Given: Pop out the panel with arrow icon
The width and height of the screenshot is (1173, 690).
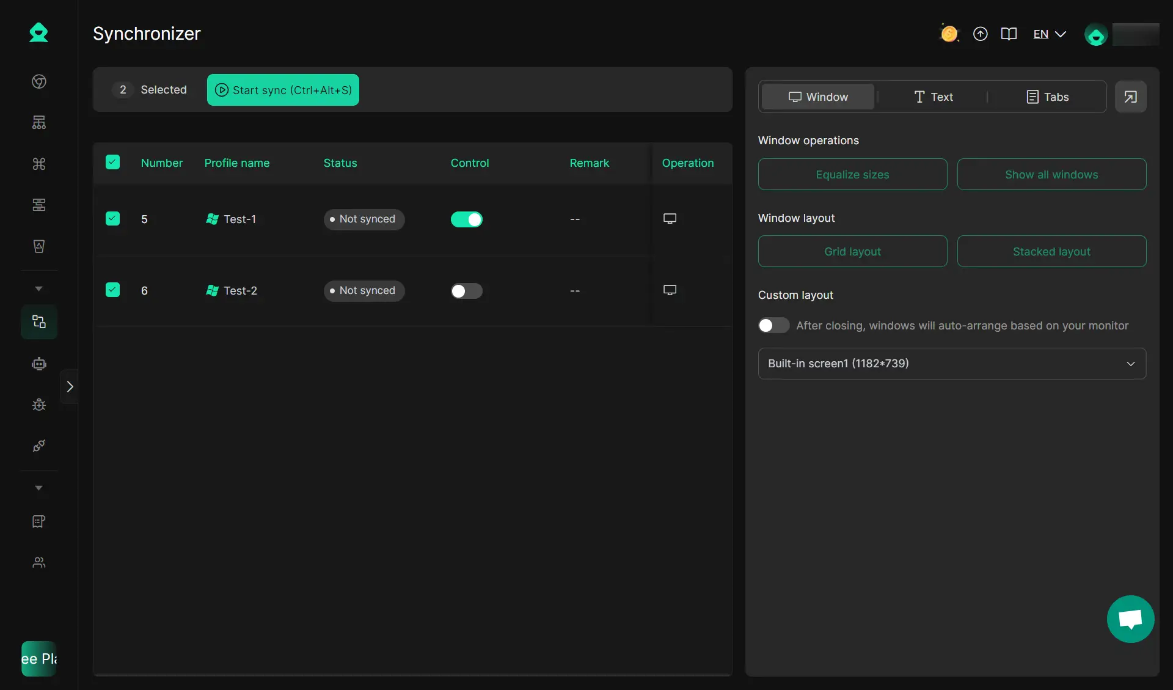Looking at the screenshot, I should tap(1130, 97).
